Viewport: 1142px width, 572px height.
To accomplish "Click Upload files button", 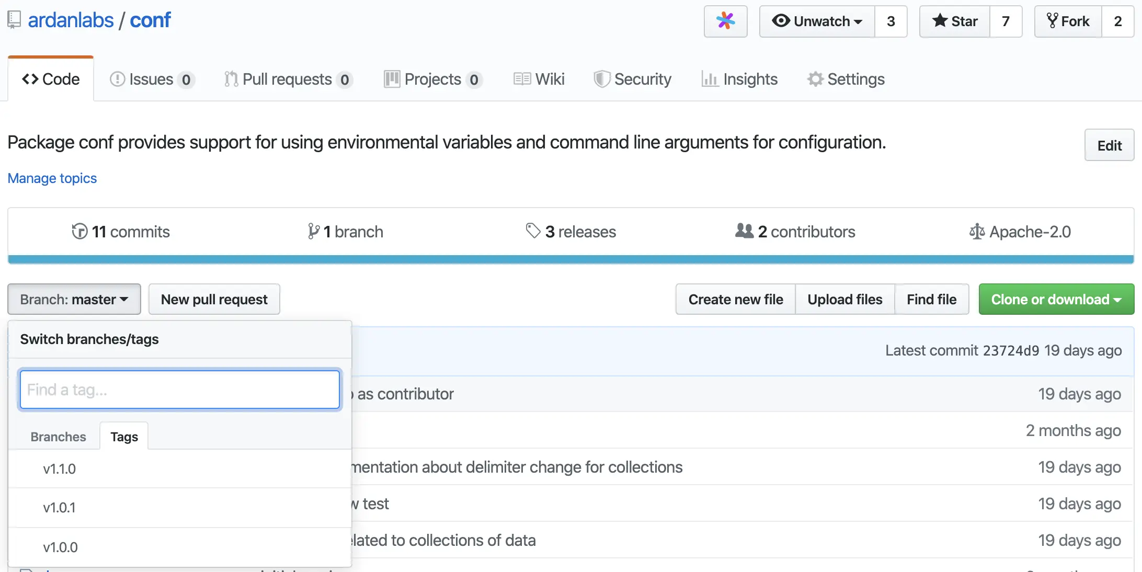I will tap(845, 299).
